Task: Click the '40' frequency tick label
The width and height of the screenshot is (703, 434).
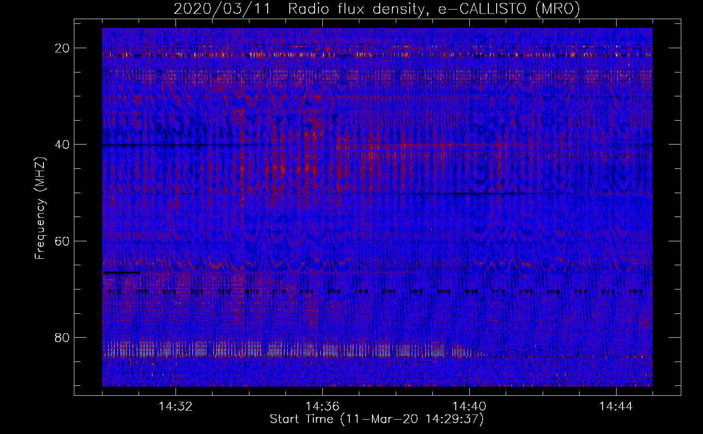Action: click(x=63, y=144)
